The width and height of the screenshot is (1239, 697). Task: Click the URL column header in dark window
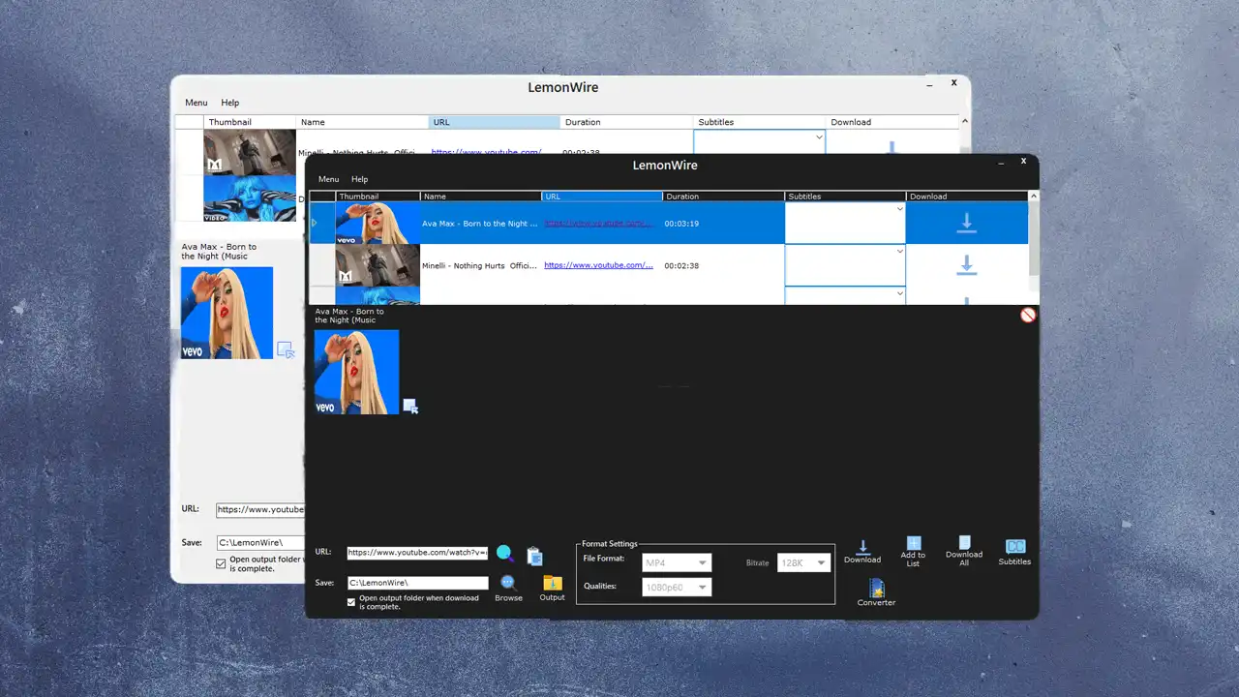point(602,197)
